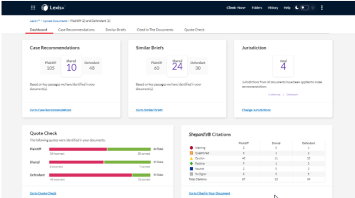
Task: Follow the Go to Case Recommendations link
Action: pyautogui.click(x=51, y=110)
